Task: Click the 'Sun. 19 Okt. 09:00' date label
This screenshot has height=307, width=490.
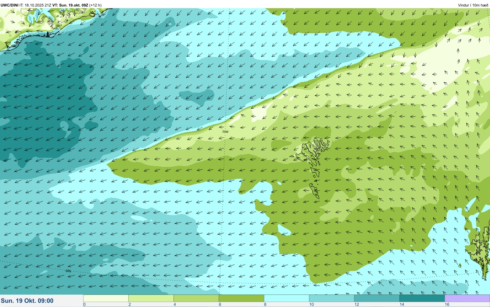Action: (x=27, y=301)
